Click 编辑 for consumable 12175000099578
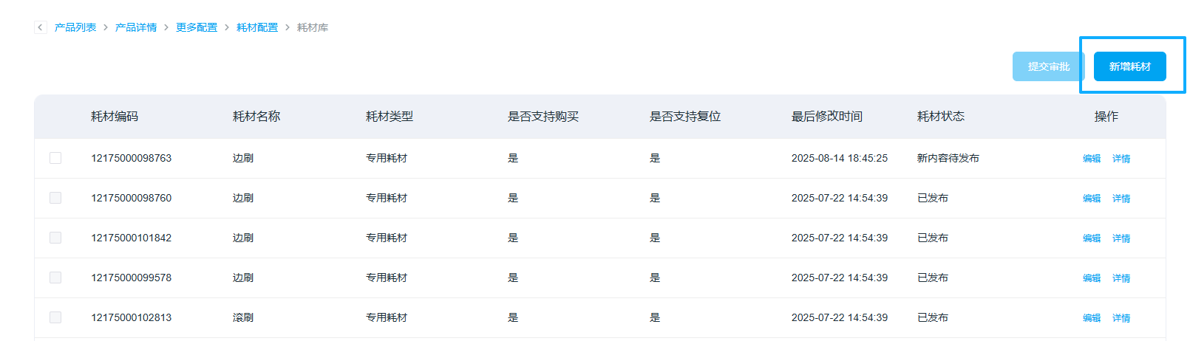Image resolution: width=1190 pixels, height=341 pixels. (1092, 278)
